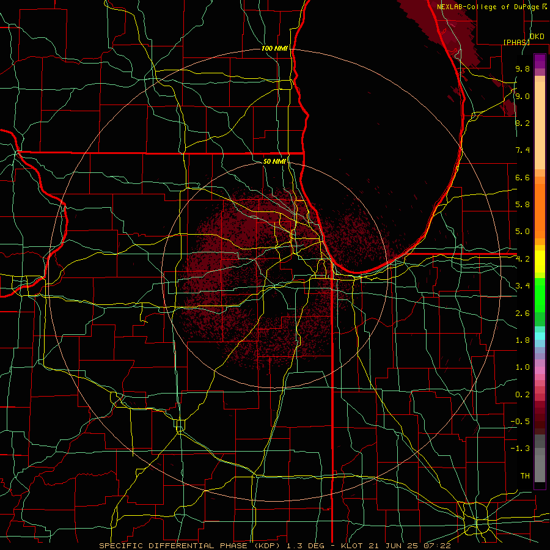The width and height of the screenshot is (550, 550).
Task: Pick the light peach swatch on the scale
Action: 540,127
